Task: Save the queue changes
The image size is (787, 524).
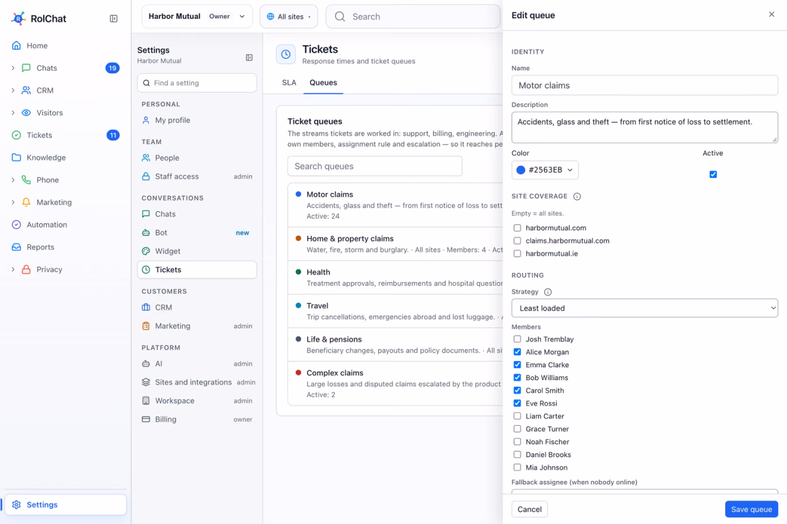Action: click(751, 509)
